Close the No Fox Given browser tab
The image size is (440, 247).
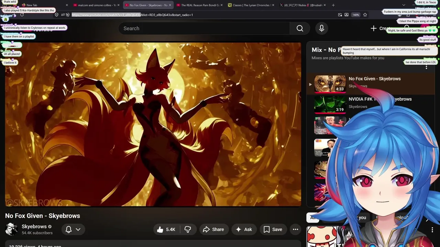pyautogui.click(x=170, y=5)
